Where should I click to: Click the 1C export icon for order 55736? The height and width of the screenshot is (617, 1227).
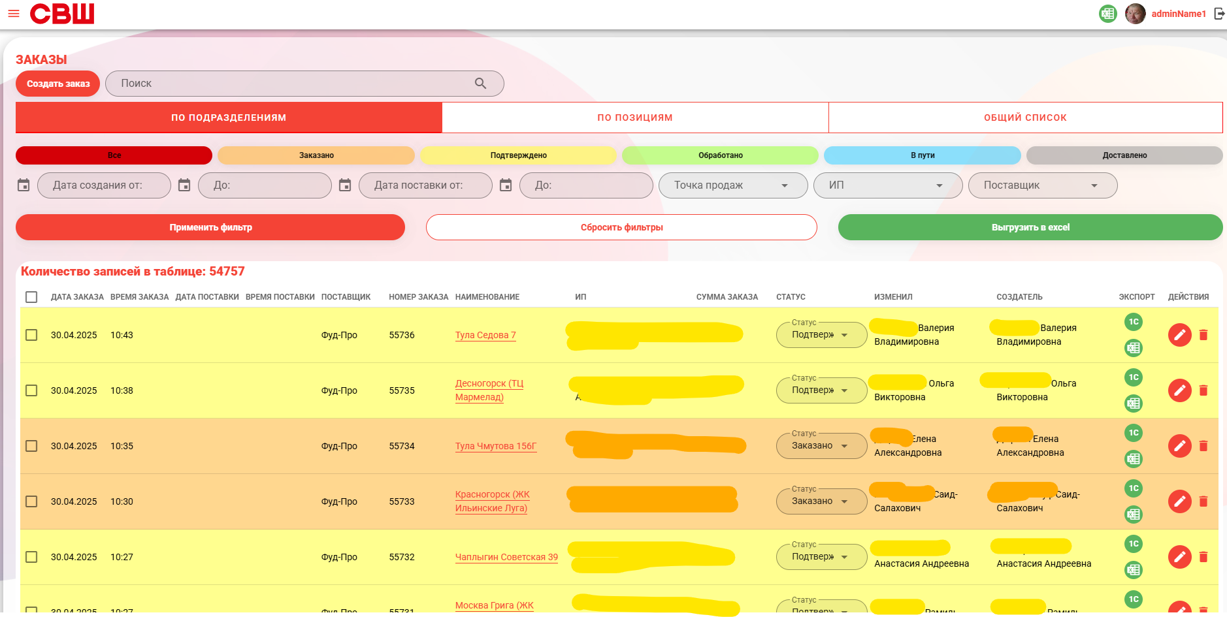(x=1134, y=322)
